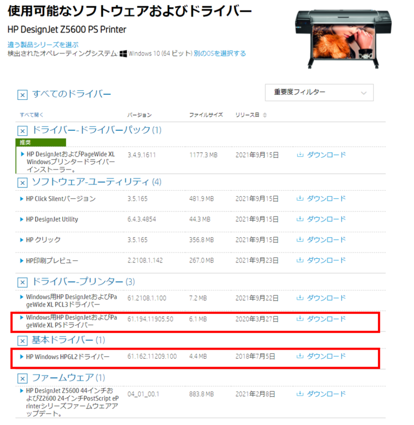Click ダウンロード link for PCL3ドライバー
This screenshot has height=425, width=414.
point(326,298)
